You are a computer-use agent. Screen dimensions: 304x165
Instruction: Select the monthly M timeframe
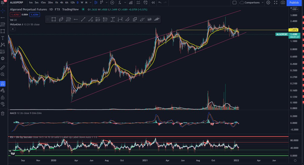pyautogui.click(x=86, y=3)
